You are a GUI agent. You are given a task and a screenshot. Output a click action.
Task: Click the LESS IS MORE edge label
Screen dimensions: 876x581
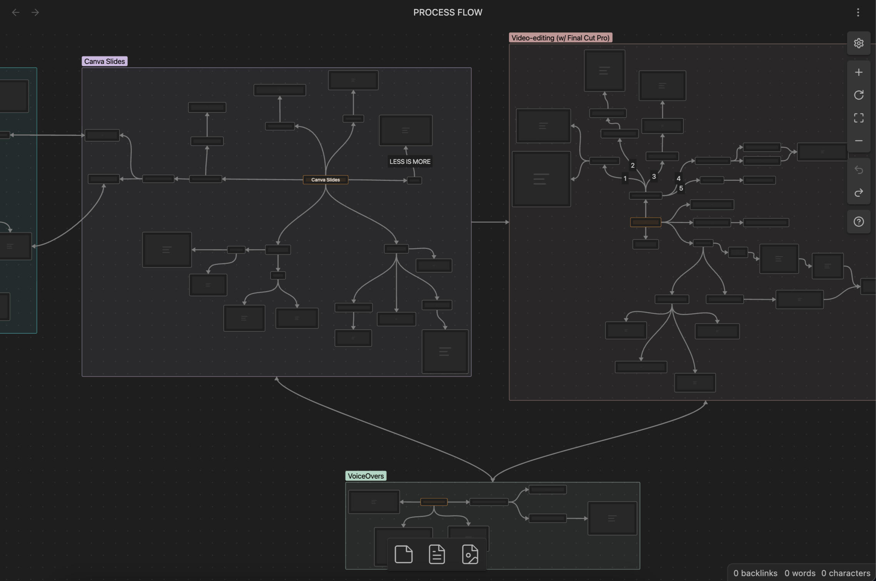410,161
